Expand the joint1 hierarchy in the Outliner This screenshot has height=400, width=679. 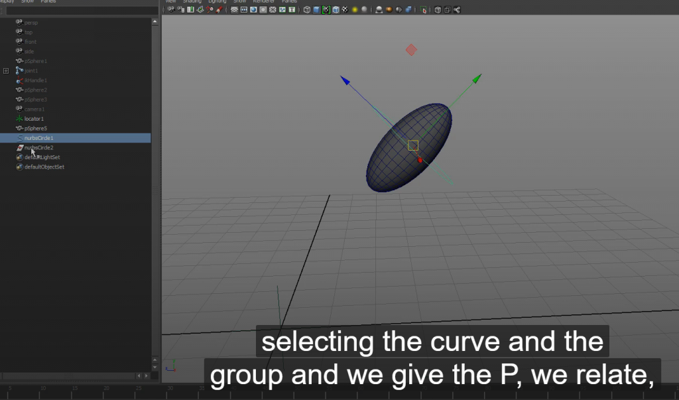click(6, 70)
